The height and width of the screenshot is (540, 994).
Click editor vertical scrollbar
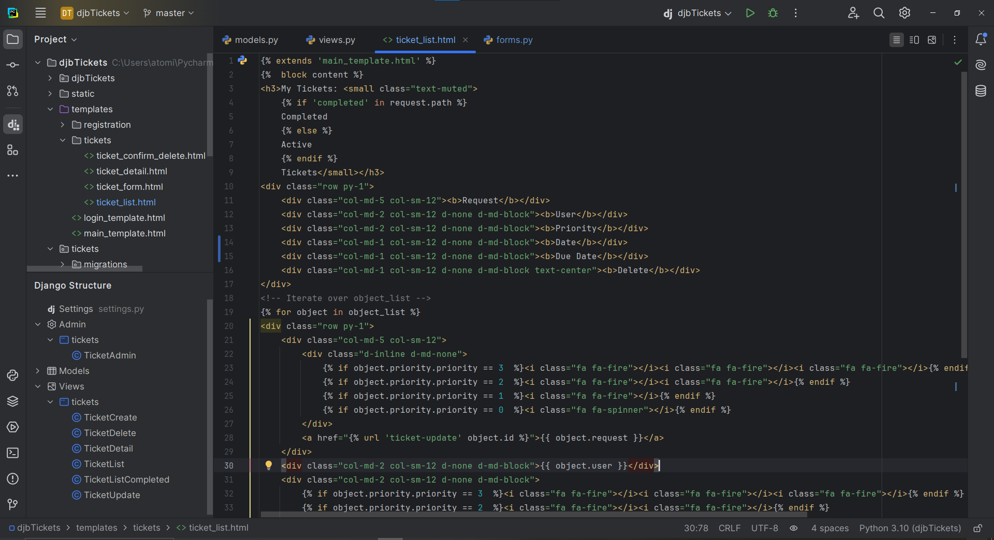click(964, 215)
